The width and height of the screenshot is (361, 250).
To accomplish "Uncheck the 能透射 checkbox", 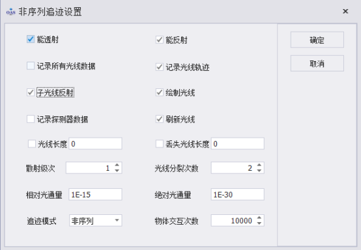I will coord(31,39).
